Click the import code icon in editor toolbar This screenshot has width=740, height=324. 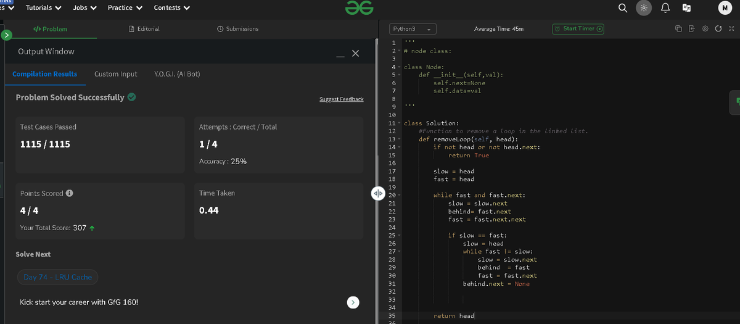click(691, 29)
